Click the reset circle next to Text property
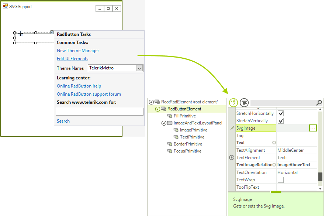Screen dimensions: 332x219 [x=274, y=143]
